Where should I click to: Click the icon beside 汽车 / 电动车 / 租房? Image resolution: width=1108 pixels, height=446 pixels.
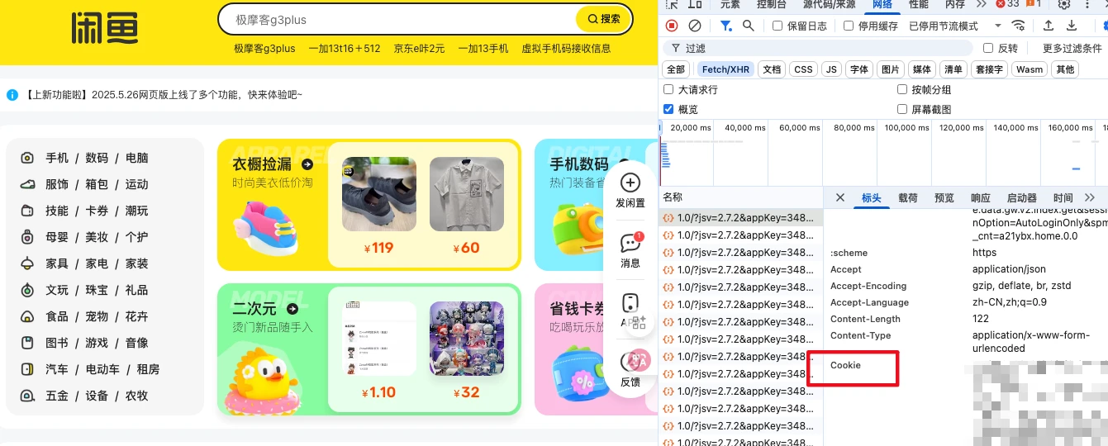click(27, 369)
